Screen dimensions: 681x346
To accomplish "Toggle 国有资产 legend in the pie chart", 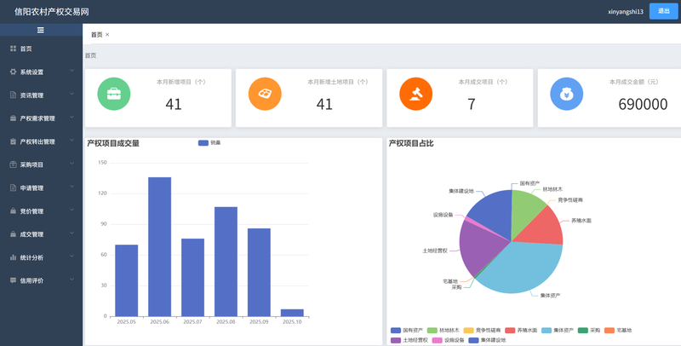I will [406, 330].
